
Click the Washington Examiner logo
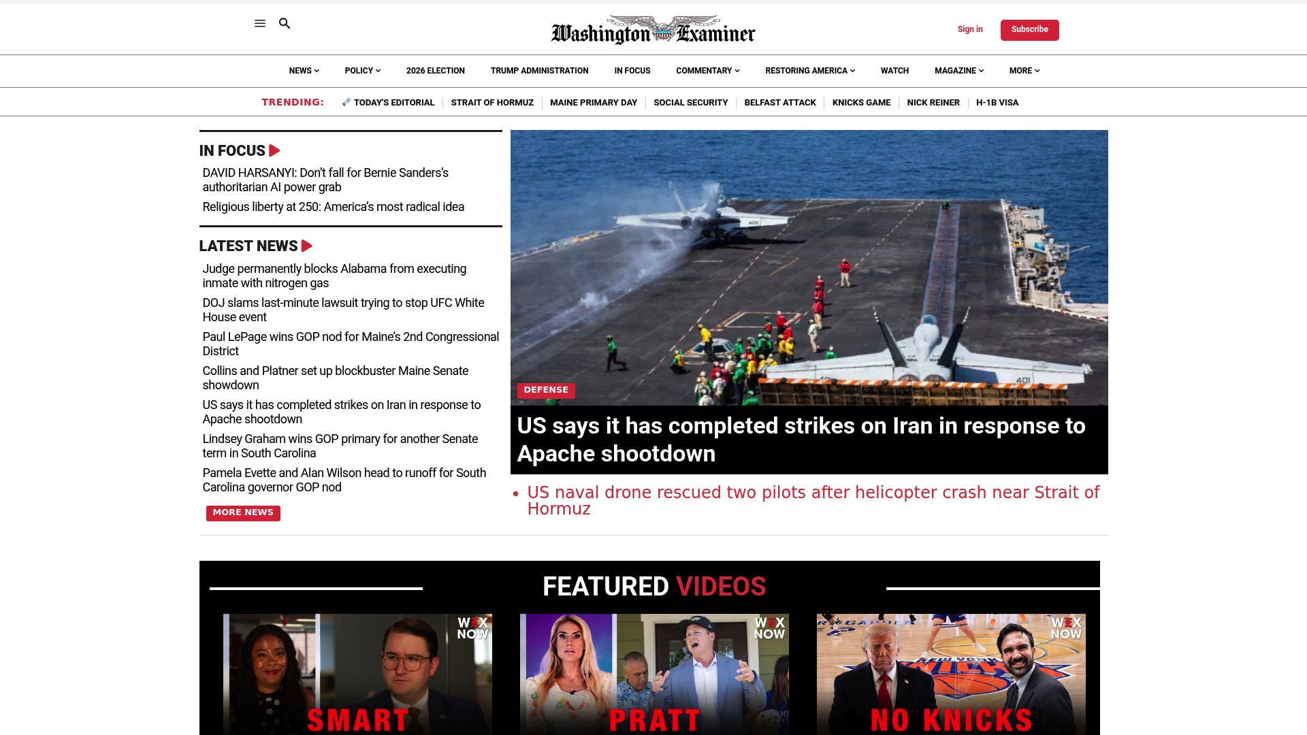click(x=653, y=30)
